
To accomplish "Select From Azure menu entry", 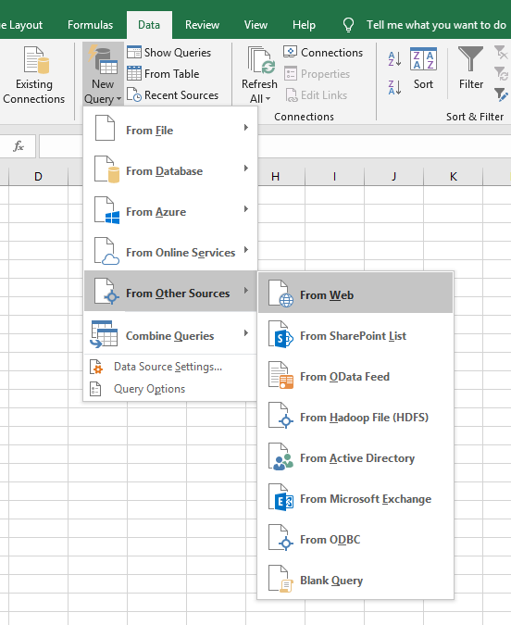I will (x=170, y=212).
